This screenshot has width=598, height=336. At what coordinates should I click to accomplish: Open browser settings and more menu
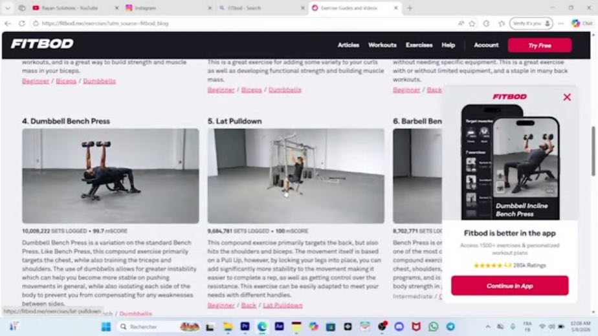click(x=561, y=23)
